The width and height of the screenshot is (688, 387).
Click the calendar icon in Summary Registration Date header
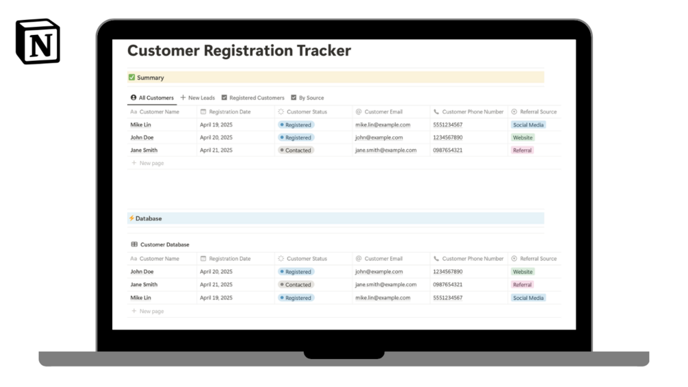pos(203,112)
